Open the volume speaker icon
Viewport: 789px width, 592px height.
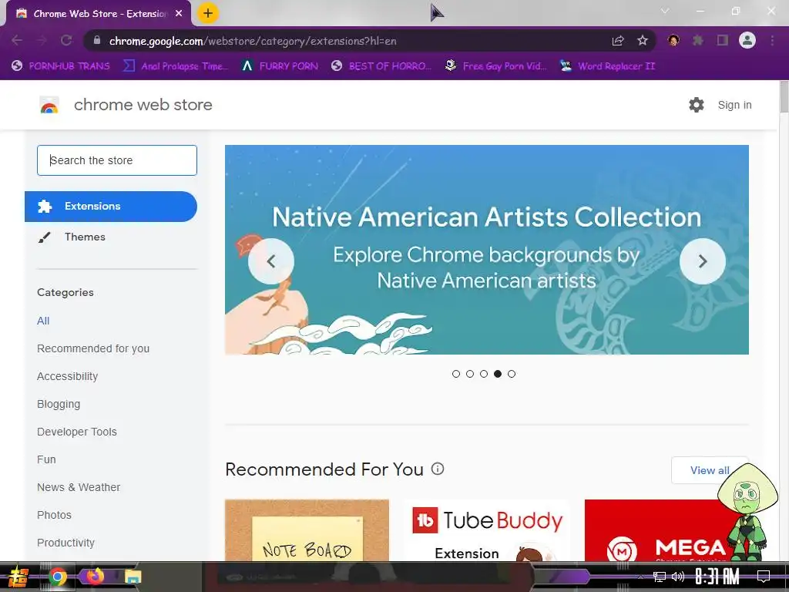click(678, 577)
